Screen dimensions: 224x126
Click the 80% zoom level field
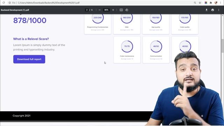click(x=106, y=10)
